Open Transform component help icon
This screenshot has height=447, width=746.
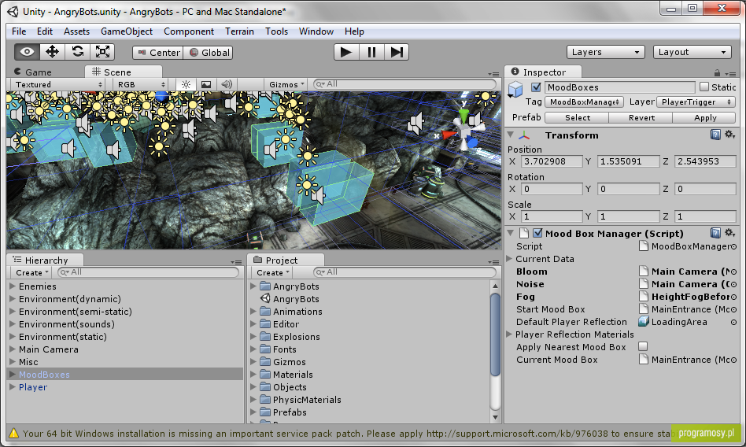tap(715, 135)
